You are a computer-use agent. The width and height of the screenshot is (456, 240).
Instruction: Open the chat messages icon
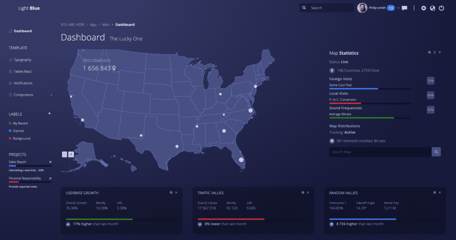(404, 8)
